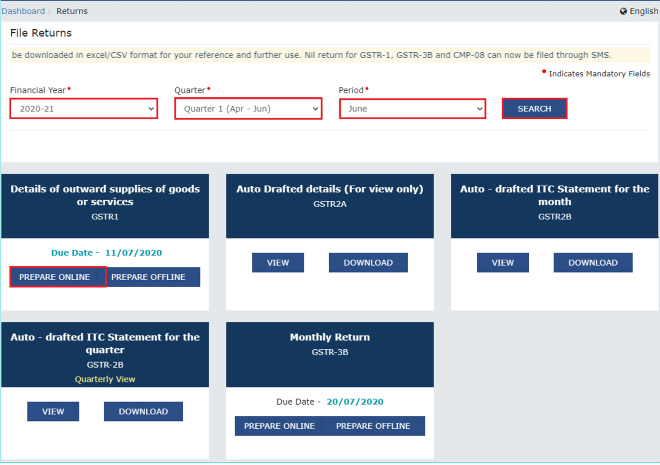Click the Auto Drafted details GSTR2A header
This screenshot has height=465, width=660.
[x=330, y=206]
